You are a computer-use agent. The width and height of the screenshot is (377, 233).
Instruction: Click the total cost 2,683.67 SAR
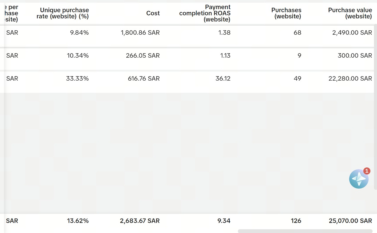(x=140, y=221)
